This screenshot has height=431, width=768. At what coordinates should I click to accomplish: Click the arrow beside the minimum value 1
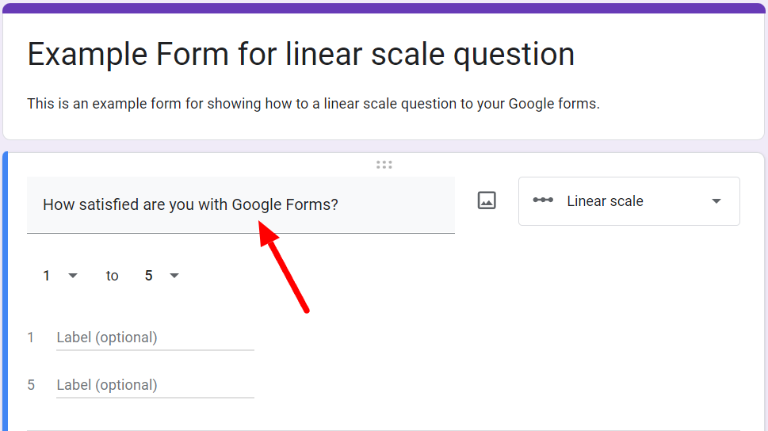(x=73, y=276)
